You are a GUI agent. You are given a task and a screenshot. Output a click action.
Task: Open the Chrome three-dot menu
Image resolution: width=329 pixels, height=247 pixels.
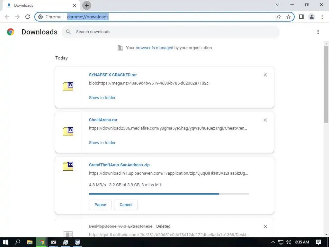coord(322,17)
